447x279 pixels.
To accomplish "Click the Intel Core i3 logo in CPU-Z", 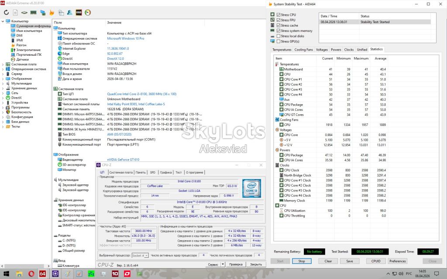I will click(x=251, y=188).
